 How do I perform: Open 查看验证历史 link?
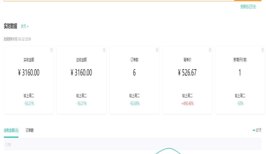point(248,7)
